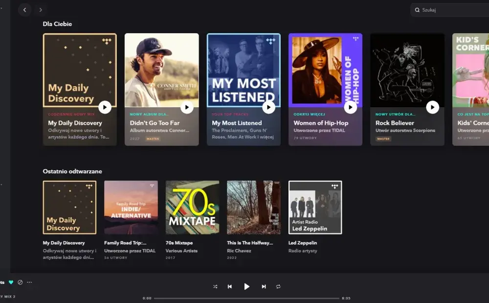Open the '70s Mixtape' title below the cover

[179, 243]
